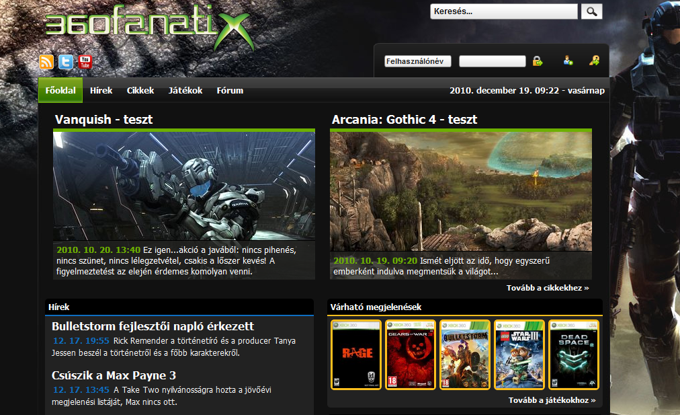Open the YouTube icon link

tap(85, 62)
